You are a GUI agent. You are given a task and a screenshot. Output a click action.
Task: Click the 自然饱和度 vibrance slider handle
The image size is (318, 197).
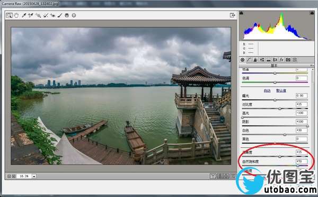298,166
